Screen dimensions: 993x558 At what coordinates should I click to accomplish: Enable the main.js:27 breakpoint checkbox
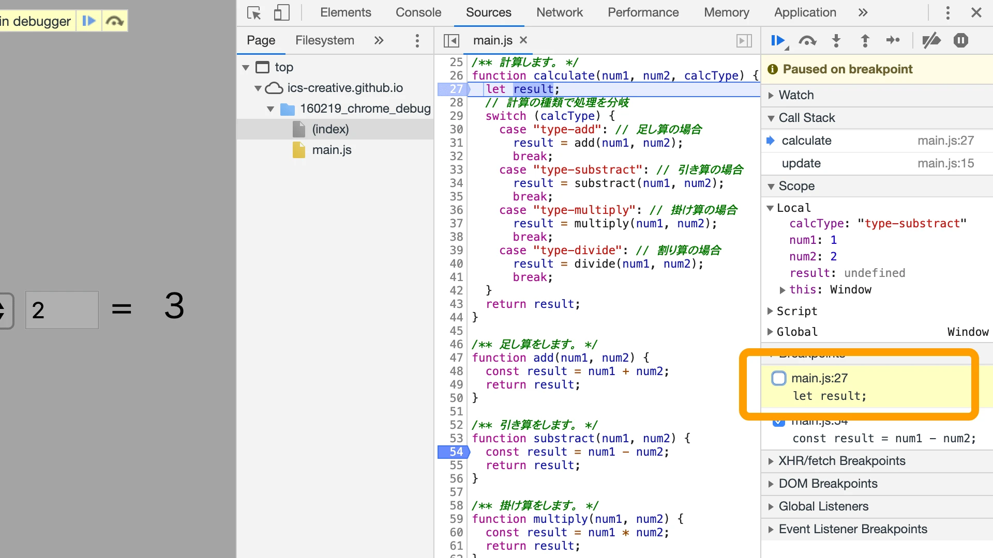click(778, 378)
